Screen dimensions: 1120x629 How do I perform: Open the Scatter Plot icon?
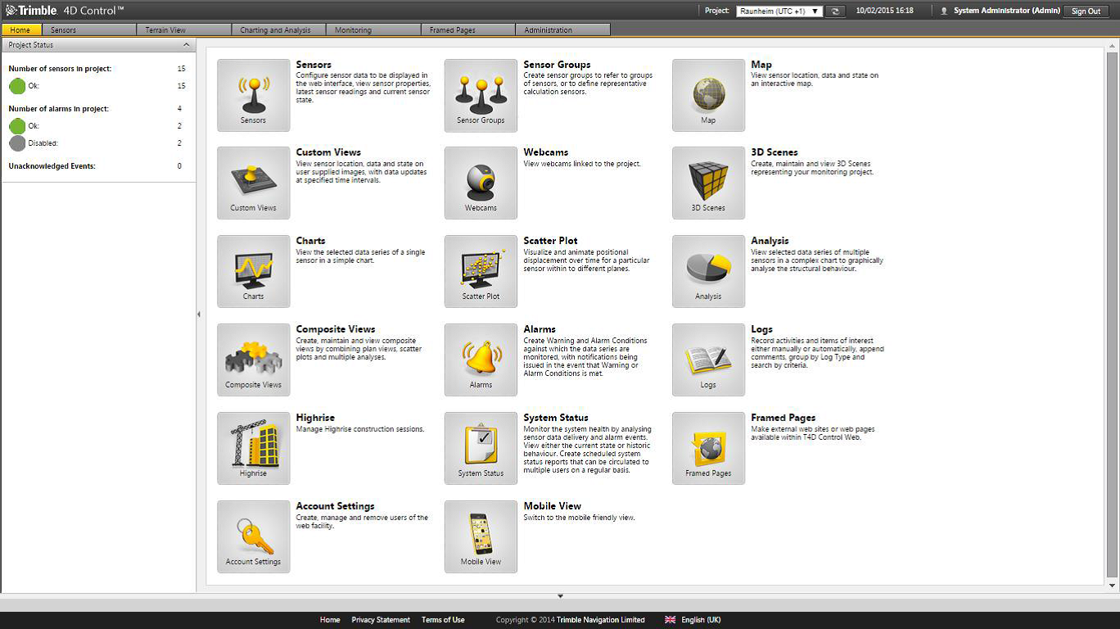click(481, 271)
